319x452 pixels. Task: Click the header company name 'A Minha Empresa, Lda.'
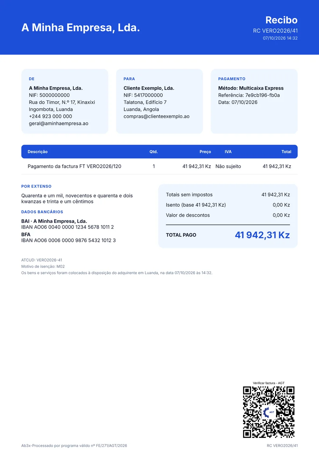(x=81, y=27)
